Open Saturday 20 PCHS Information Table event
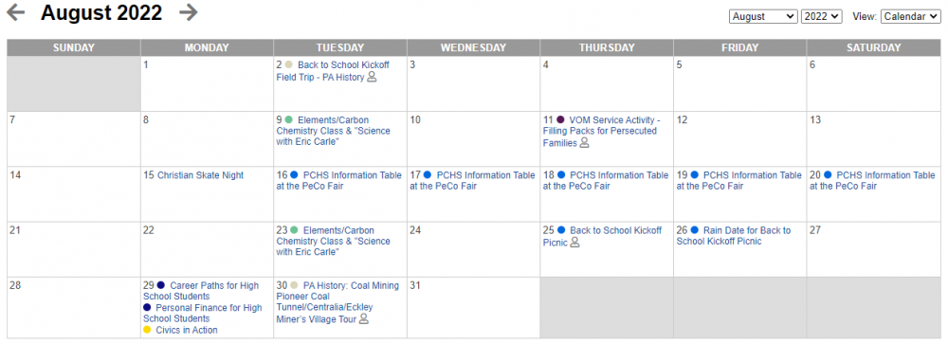This screenshot has width=948, height=344. point(872,180)
